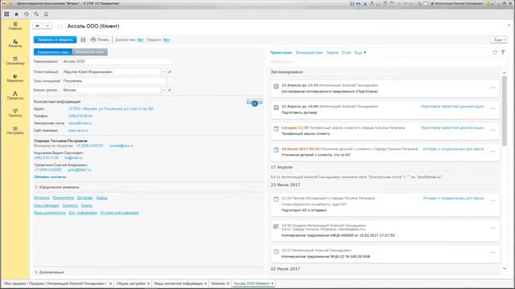Open company site link www.rarus.ru

click(x=78, y=130)
